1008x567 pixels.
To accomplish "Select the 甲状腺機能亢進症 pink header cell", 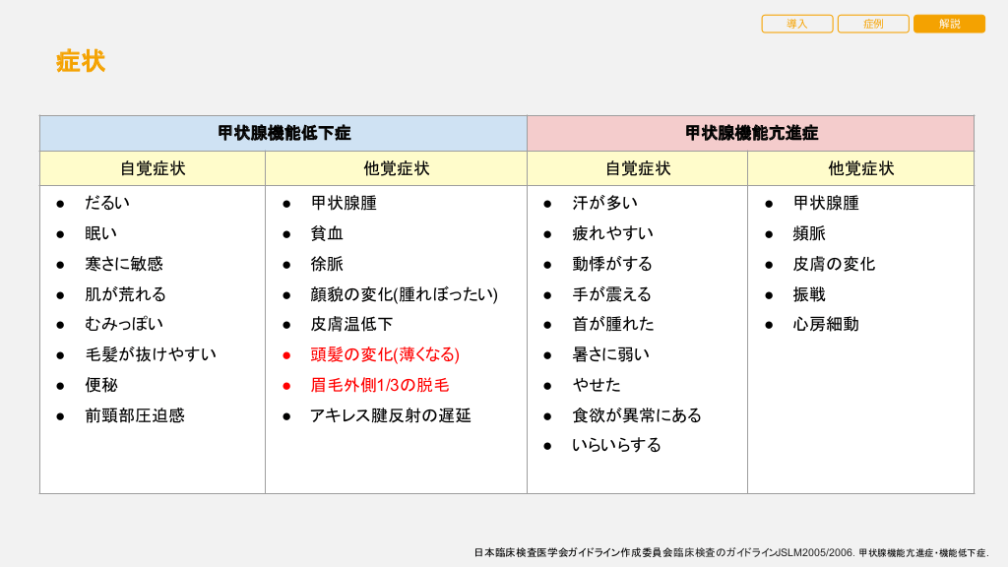I will [x=750, y=133].
